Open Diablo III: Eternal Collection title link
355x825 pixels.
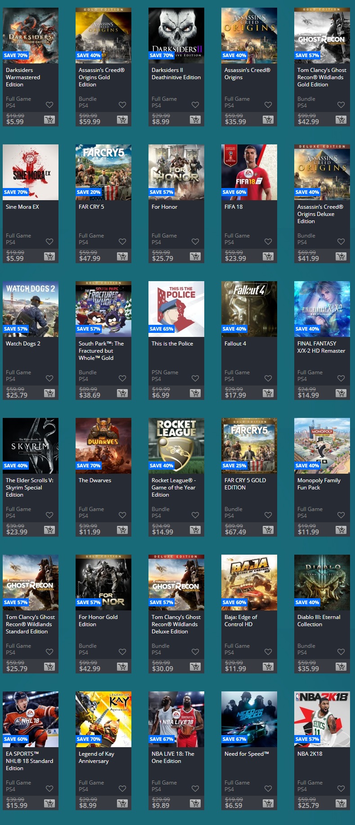coord(319,621)
